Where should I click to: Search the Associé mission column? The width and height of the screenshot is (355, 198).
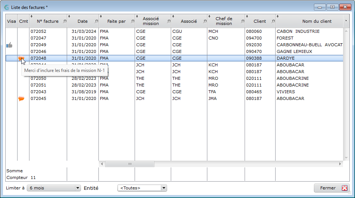click(169, 21)
